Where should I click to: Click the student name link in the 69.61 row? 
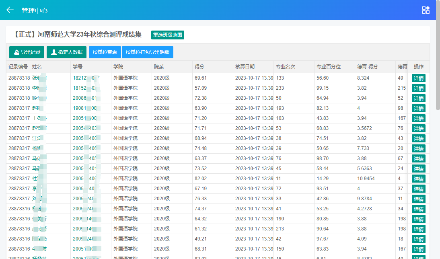click(x=39, y=78)
